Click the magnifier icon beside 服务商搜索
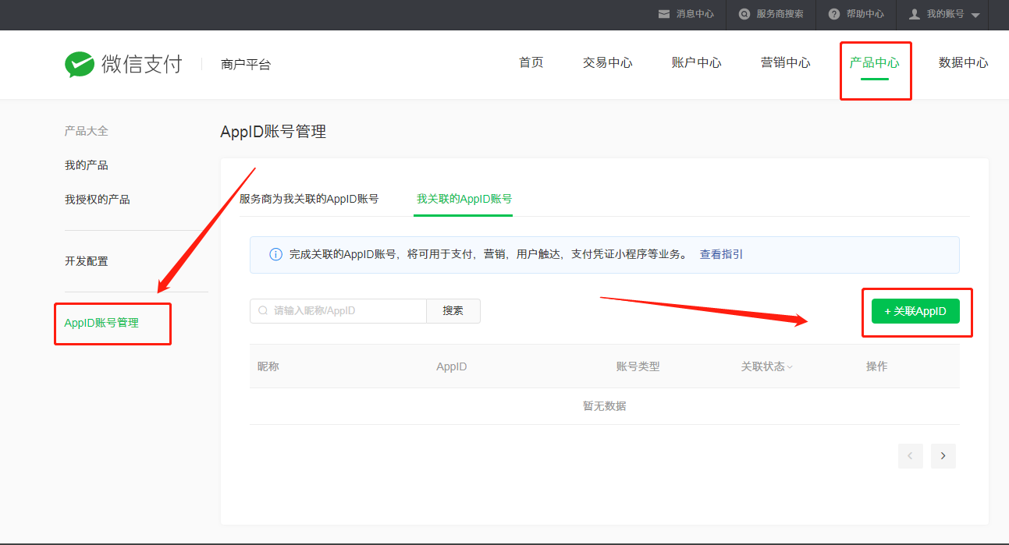This screenshot has height=545, width=1009. (744, 14)
